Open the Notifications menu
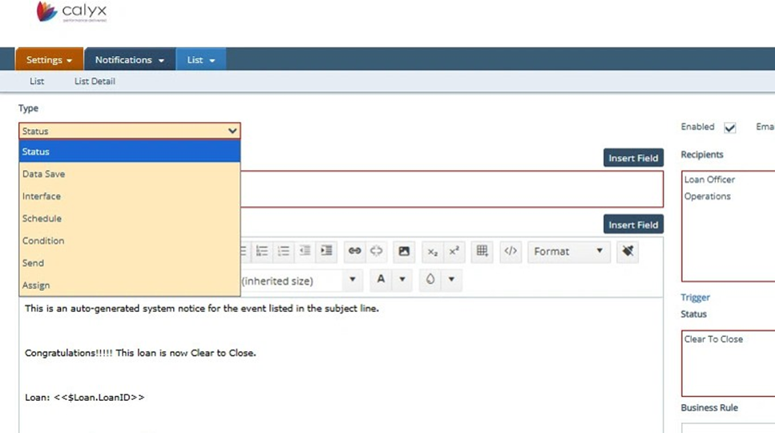This screenshot has height=433, width=775. (x=129, y=60)
